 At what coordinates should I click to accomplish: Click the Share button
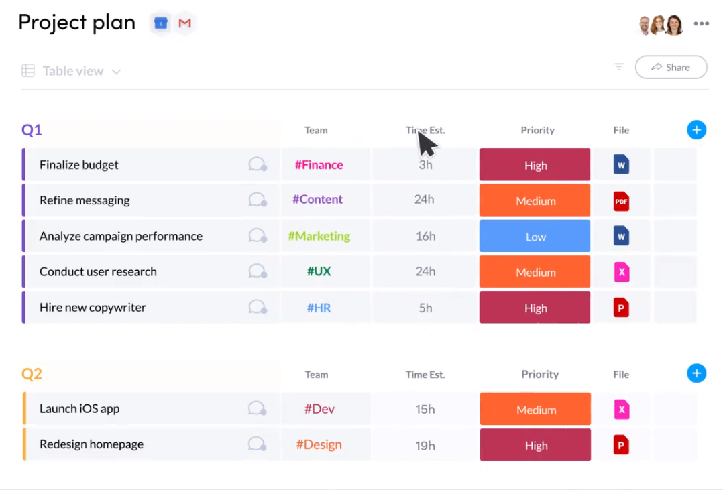(x=671, y=67)
